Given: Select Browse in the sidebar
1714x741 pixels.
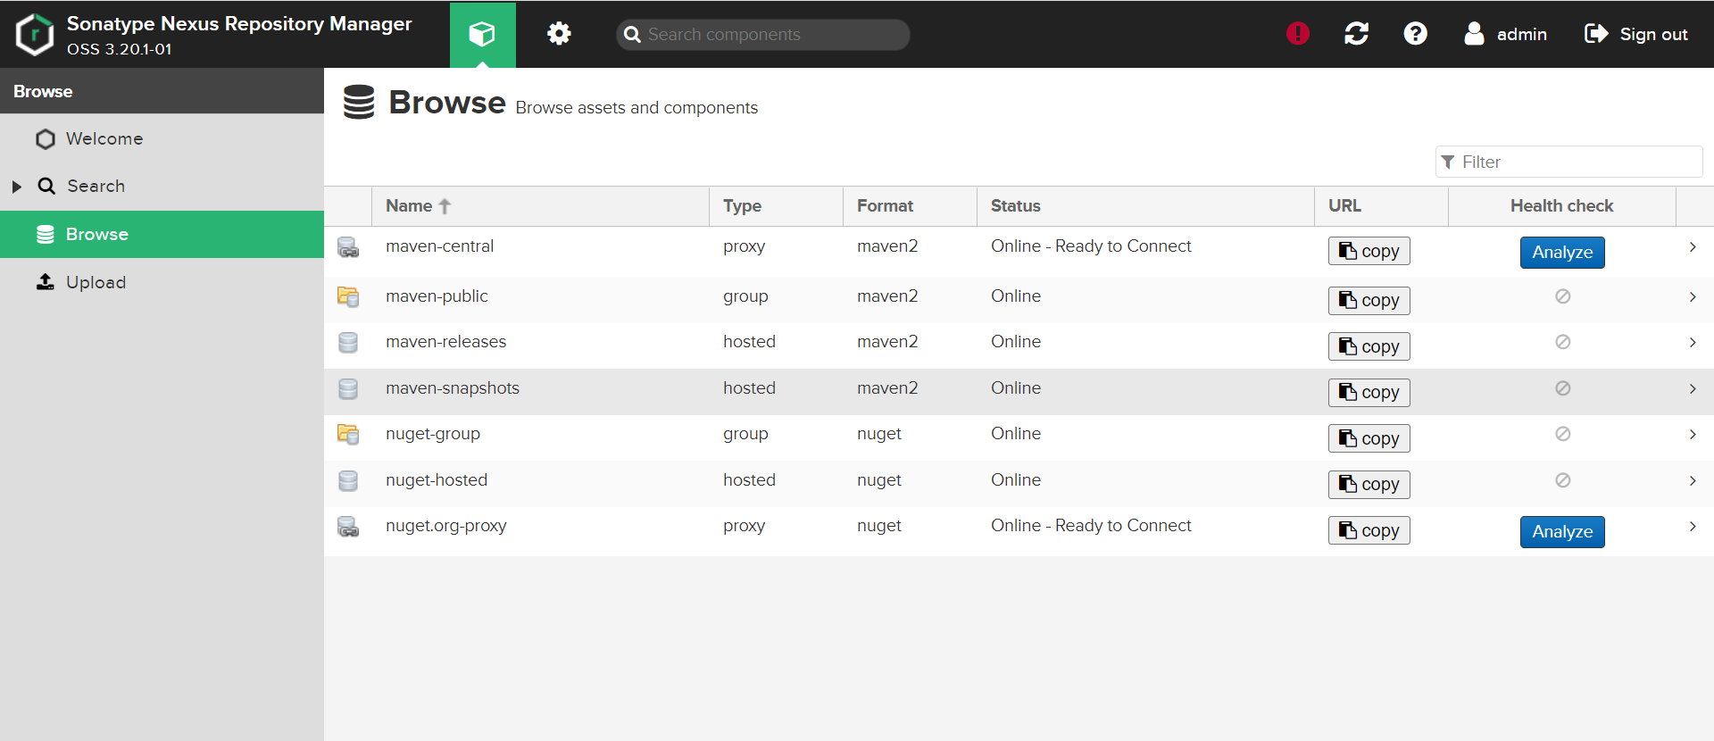Looking at the screenshot, I should point(162,234).
